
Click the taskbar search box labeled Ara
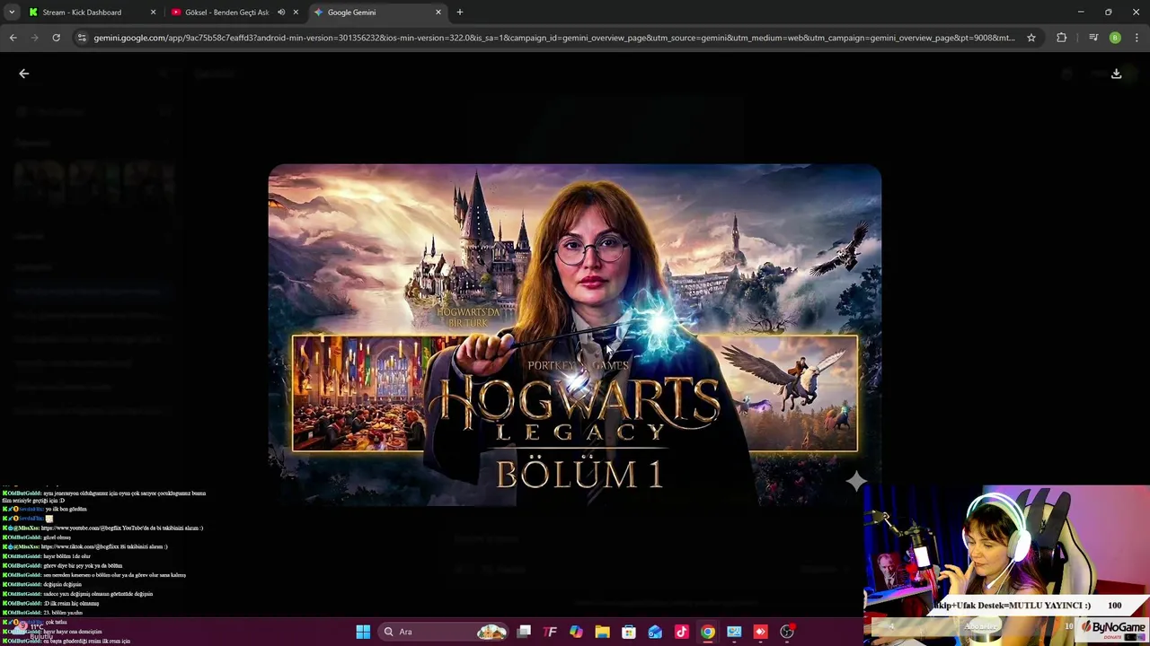445,632
